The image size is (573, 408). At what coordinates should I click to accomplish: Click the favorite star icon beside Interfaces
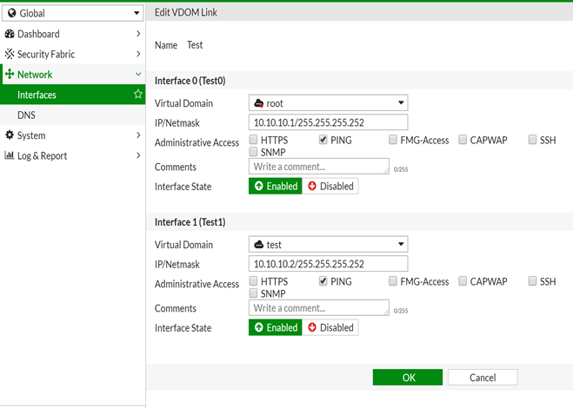pos(137,95)
